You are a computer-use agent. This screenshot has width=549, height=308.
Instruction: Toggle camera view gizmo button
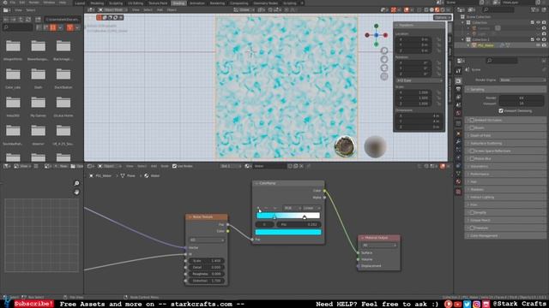click(384, 68)
